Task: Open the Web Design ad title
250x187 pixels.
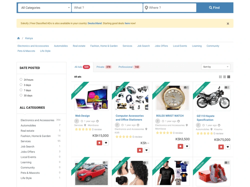Action: (x=82, y=116)
